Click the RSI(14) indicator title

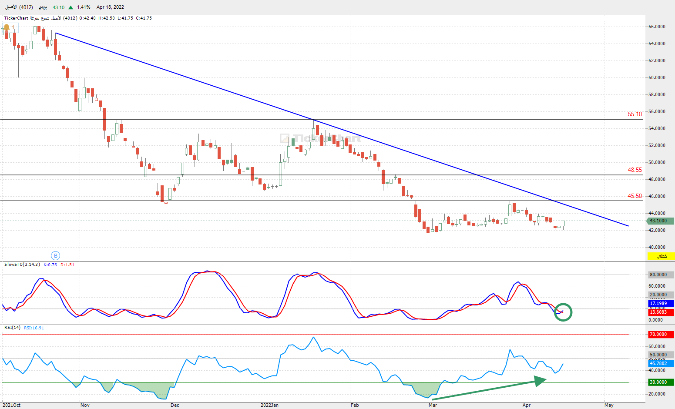12,328
